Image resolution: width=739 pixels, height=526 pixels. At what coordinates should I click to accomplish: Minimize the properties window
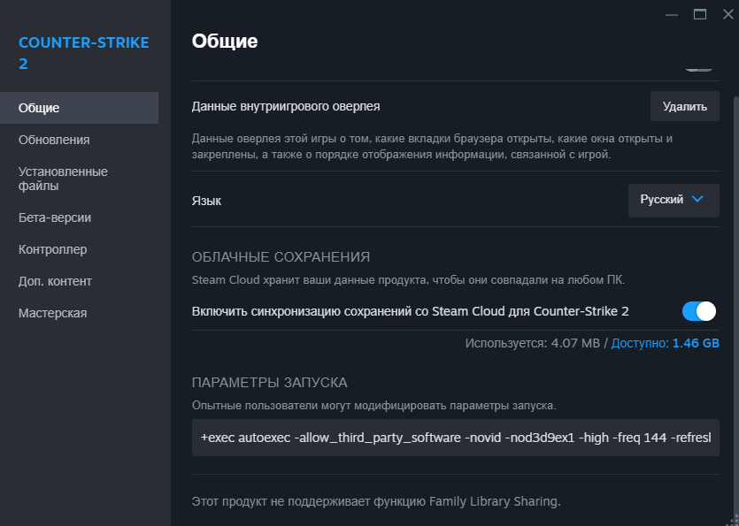pos(672,15)
